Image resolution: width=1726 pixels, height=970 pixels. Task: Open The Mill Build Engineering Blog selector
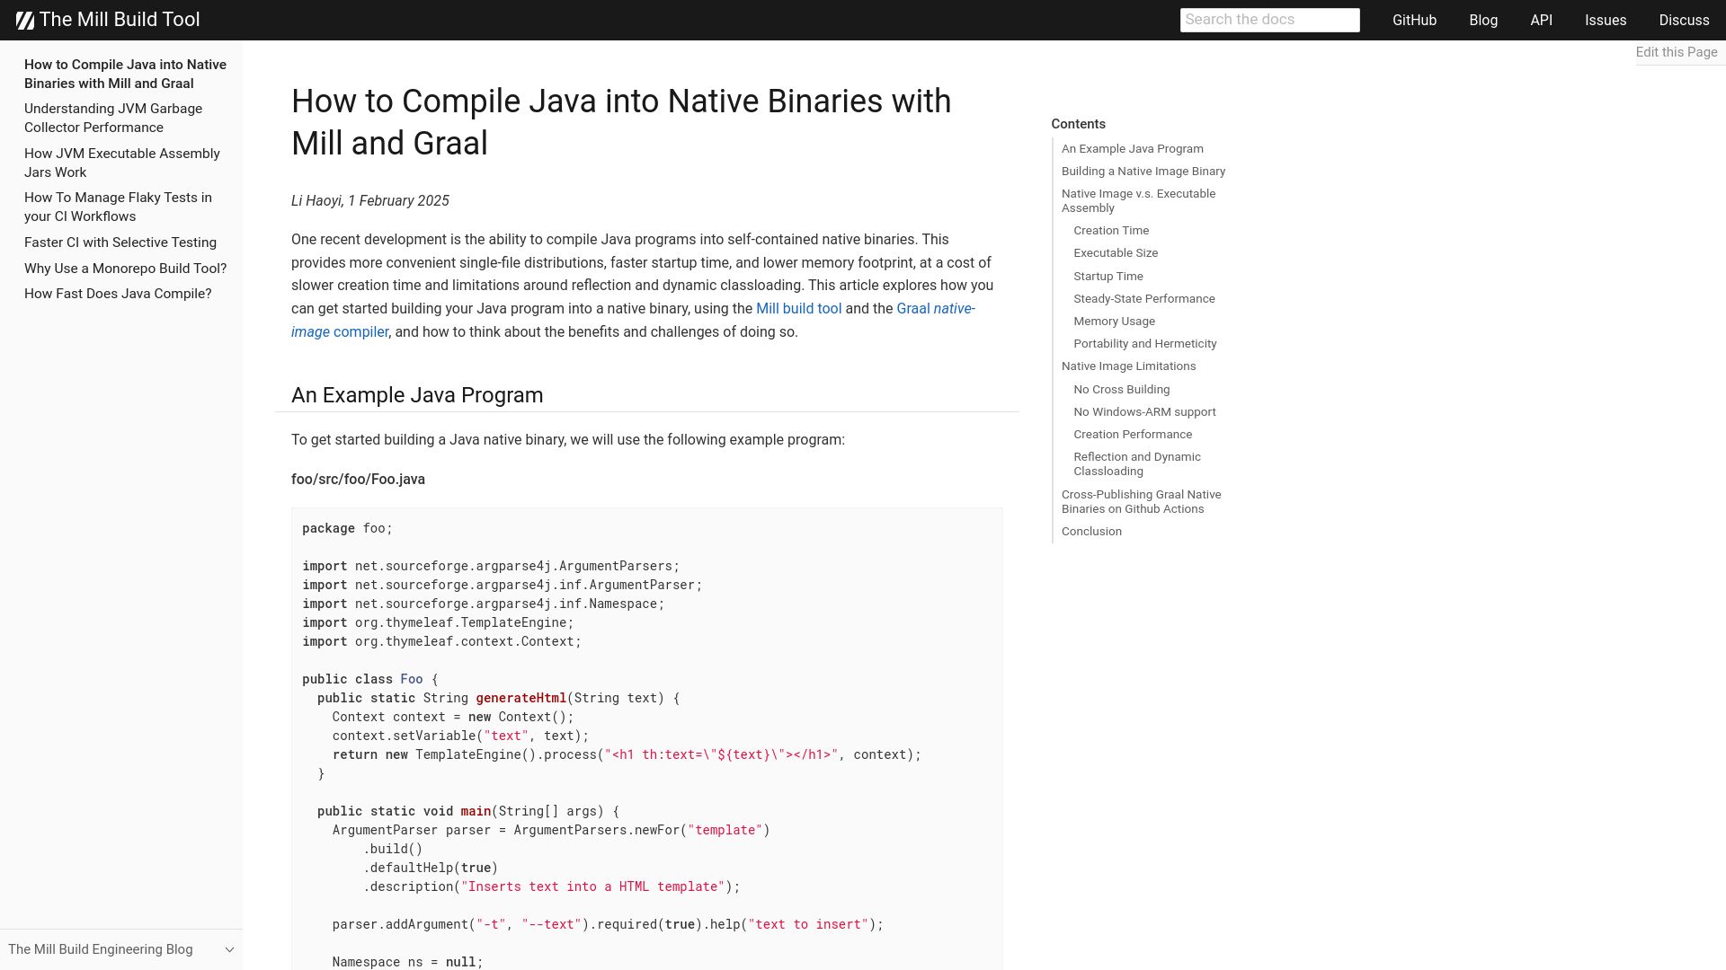(x=121, y=950)
